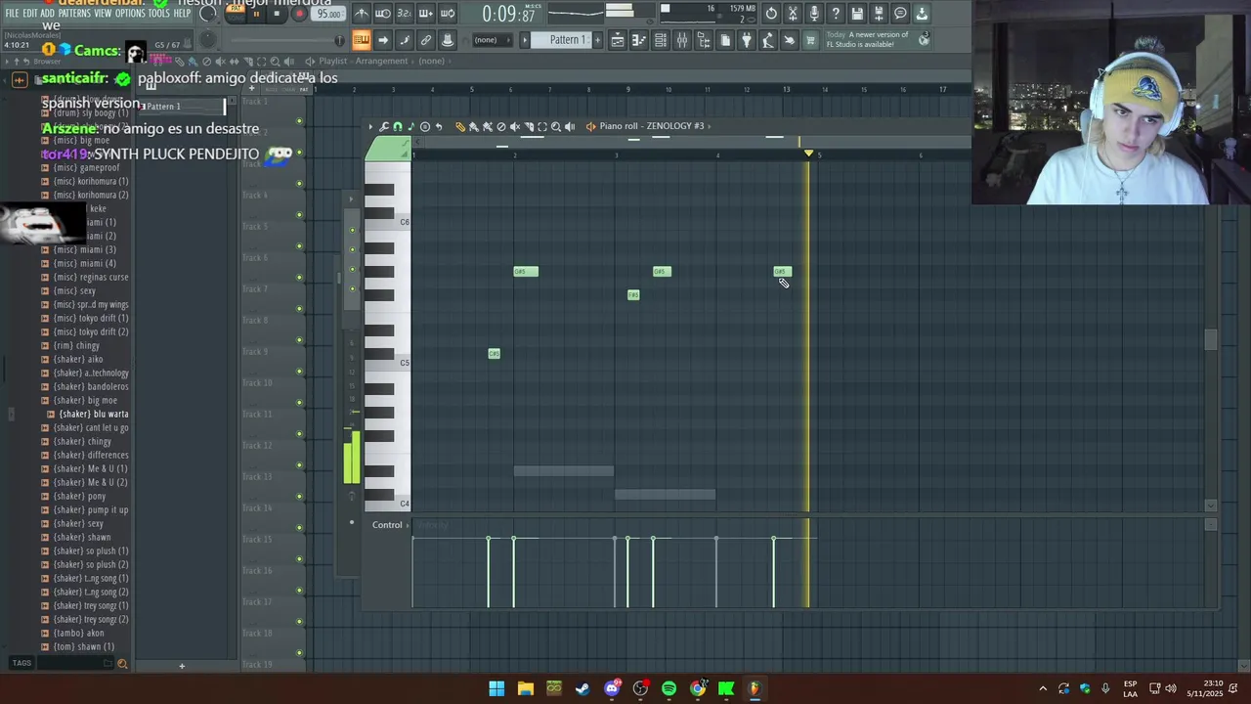Screen dimensions: 1251x704
Task: Open the FILE menu
Action: (x=12, y=14)
